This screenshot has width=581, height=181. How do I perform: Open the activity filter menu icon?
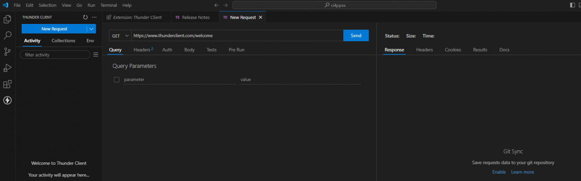click(x=95, y=55)
